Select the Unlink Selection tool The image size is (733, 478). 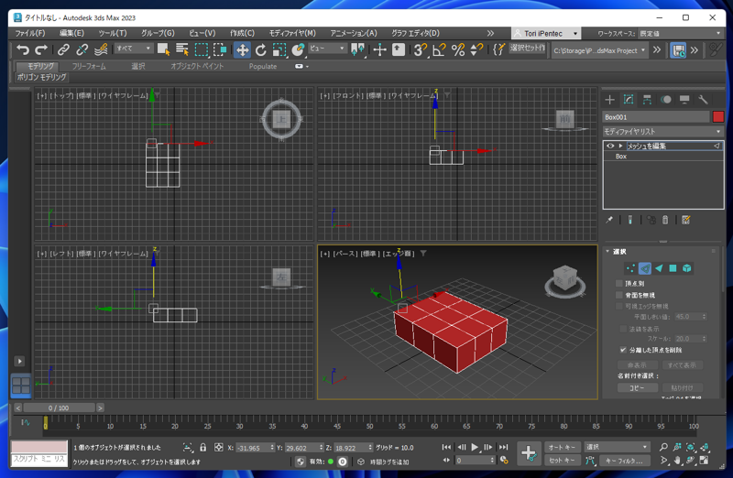82,49
